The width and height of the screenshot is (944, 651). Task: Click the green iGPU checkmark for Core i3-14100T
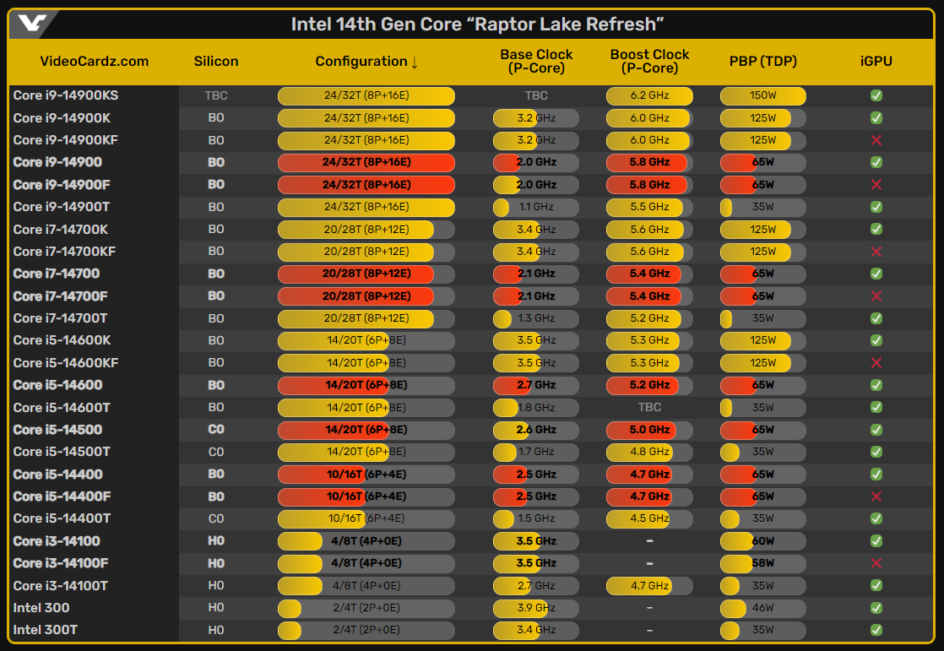tap(876, 585)
